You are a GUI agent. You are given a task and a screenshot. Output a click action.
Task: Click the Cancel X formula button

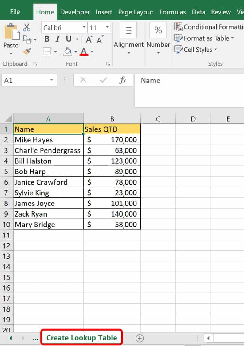[x=83, y=80]
